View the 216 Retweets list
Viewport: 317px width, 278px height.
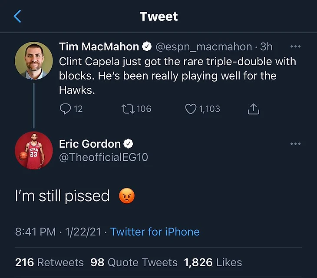tap(50, 262)
